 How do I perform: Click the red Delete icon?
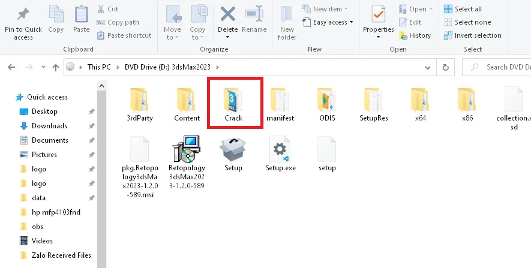click(227, 14)
